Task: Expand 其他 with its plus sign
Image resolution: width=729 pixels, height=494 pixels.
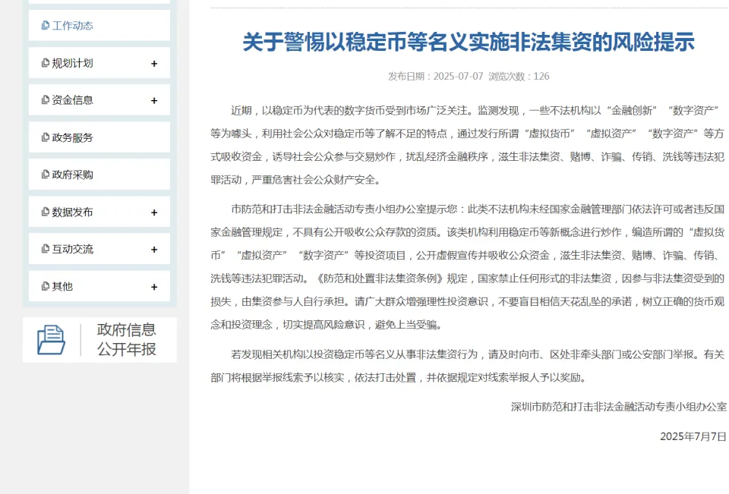Action: click(154, 287)
